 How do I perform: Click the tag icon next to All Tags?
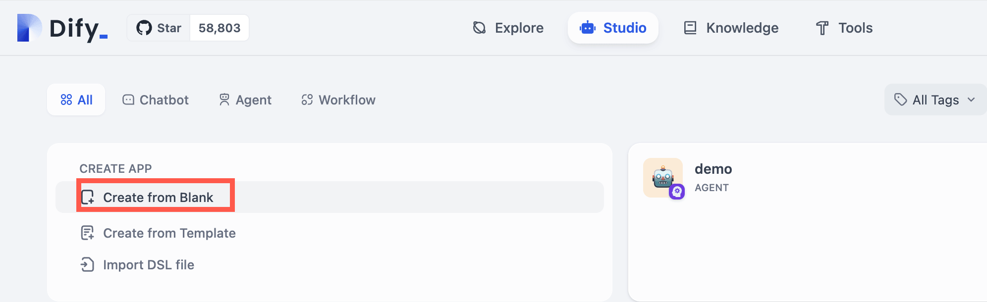coord(900,100)
